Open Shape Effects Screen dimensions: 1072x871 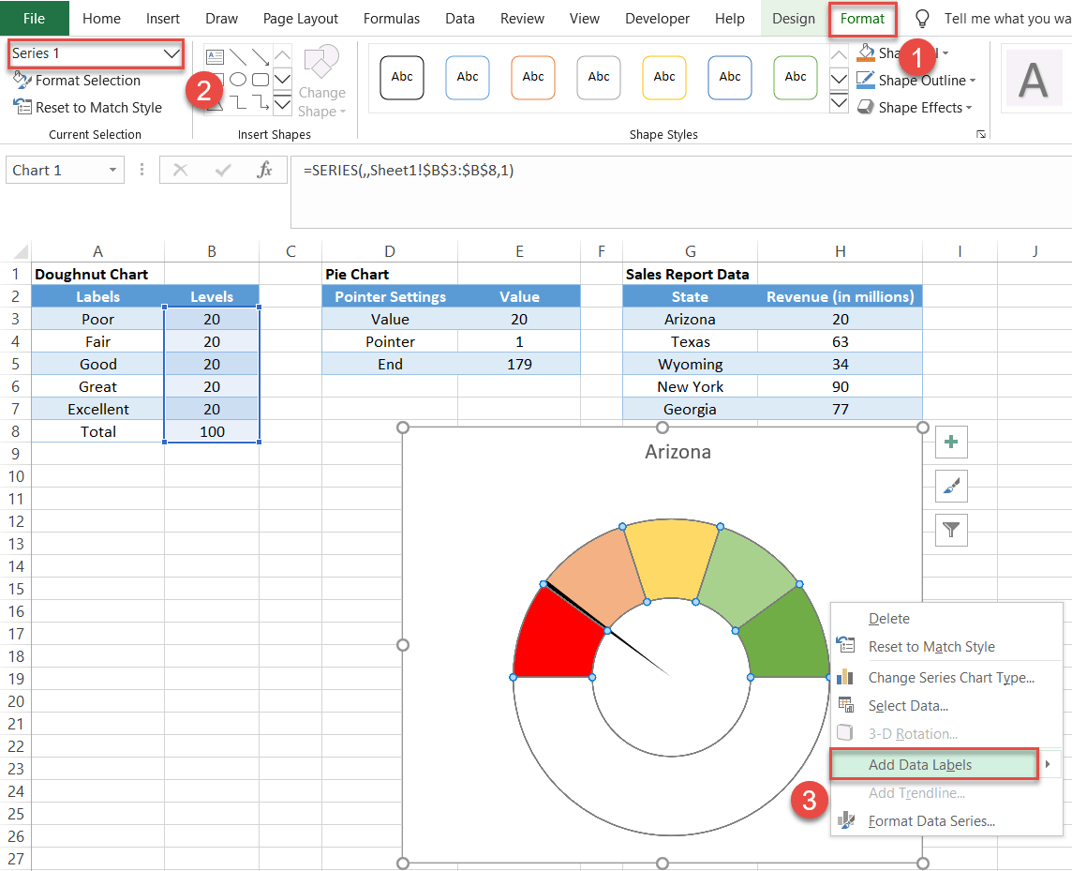(914, 107)
